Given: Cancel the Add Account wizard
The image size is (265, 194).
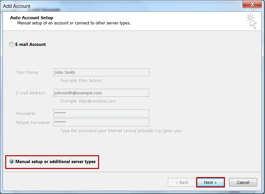Looking at the screenshot, I should [x=243, y=182].
